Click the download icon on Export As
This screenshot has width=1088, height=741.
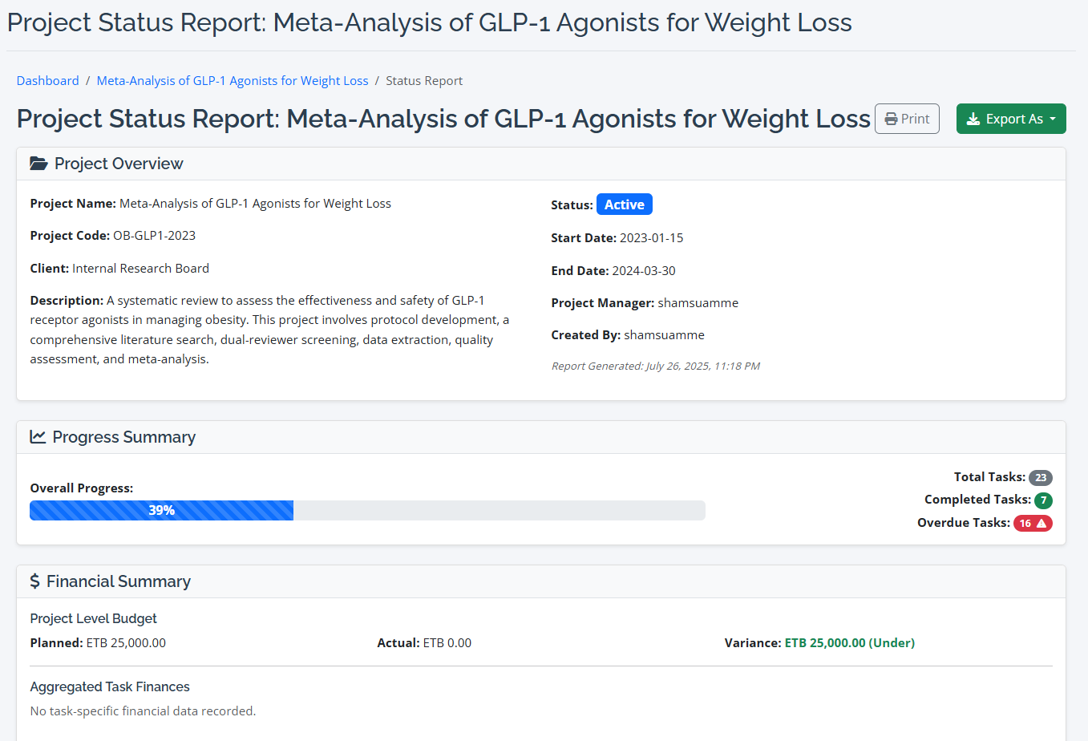973,119
